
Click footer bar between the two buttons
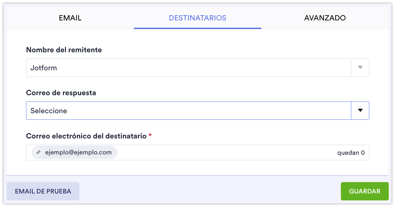[208, 191]
